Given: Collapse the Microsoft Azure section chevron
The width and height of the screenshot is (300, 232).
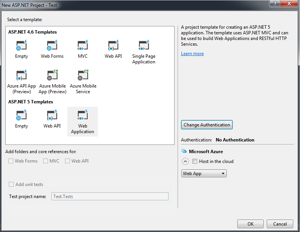Looking at the screenshot, I should point(185,161).
